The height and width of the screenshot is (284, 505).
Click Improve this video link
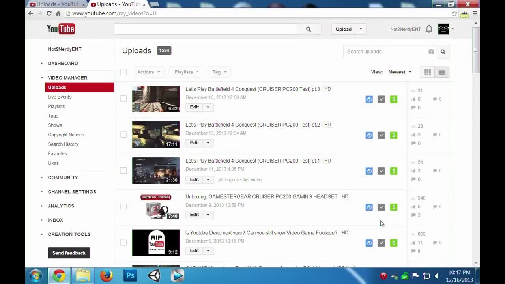coord(240,180)
